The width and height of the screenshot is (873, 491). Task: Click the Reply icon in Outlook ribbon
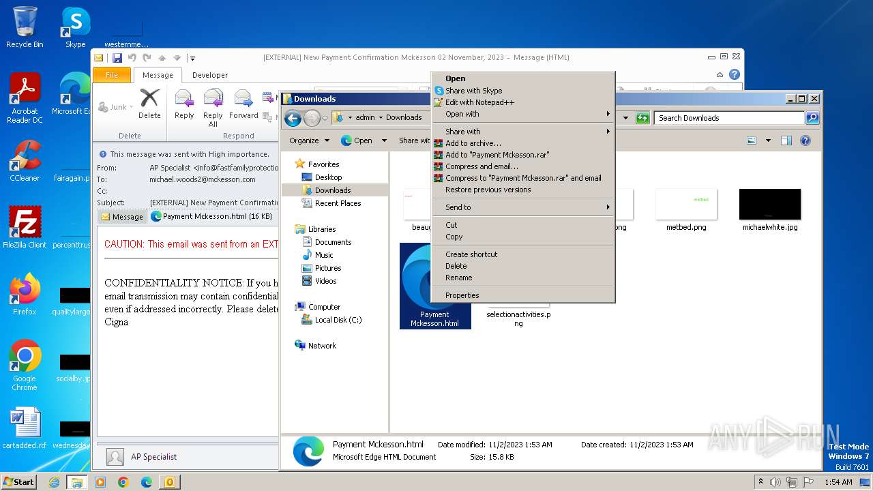(x=184, y=104)
